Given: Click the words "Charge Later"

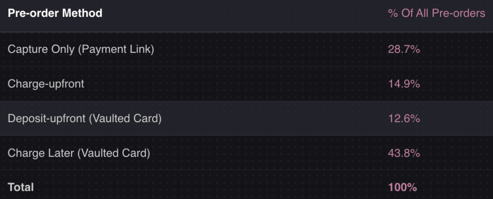Looking at the screenshot, I should point(41,153).
